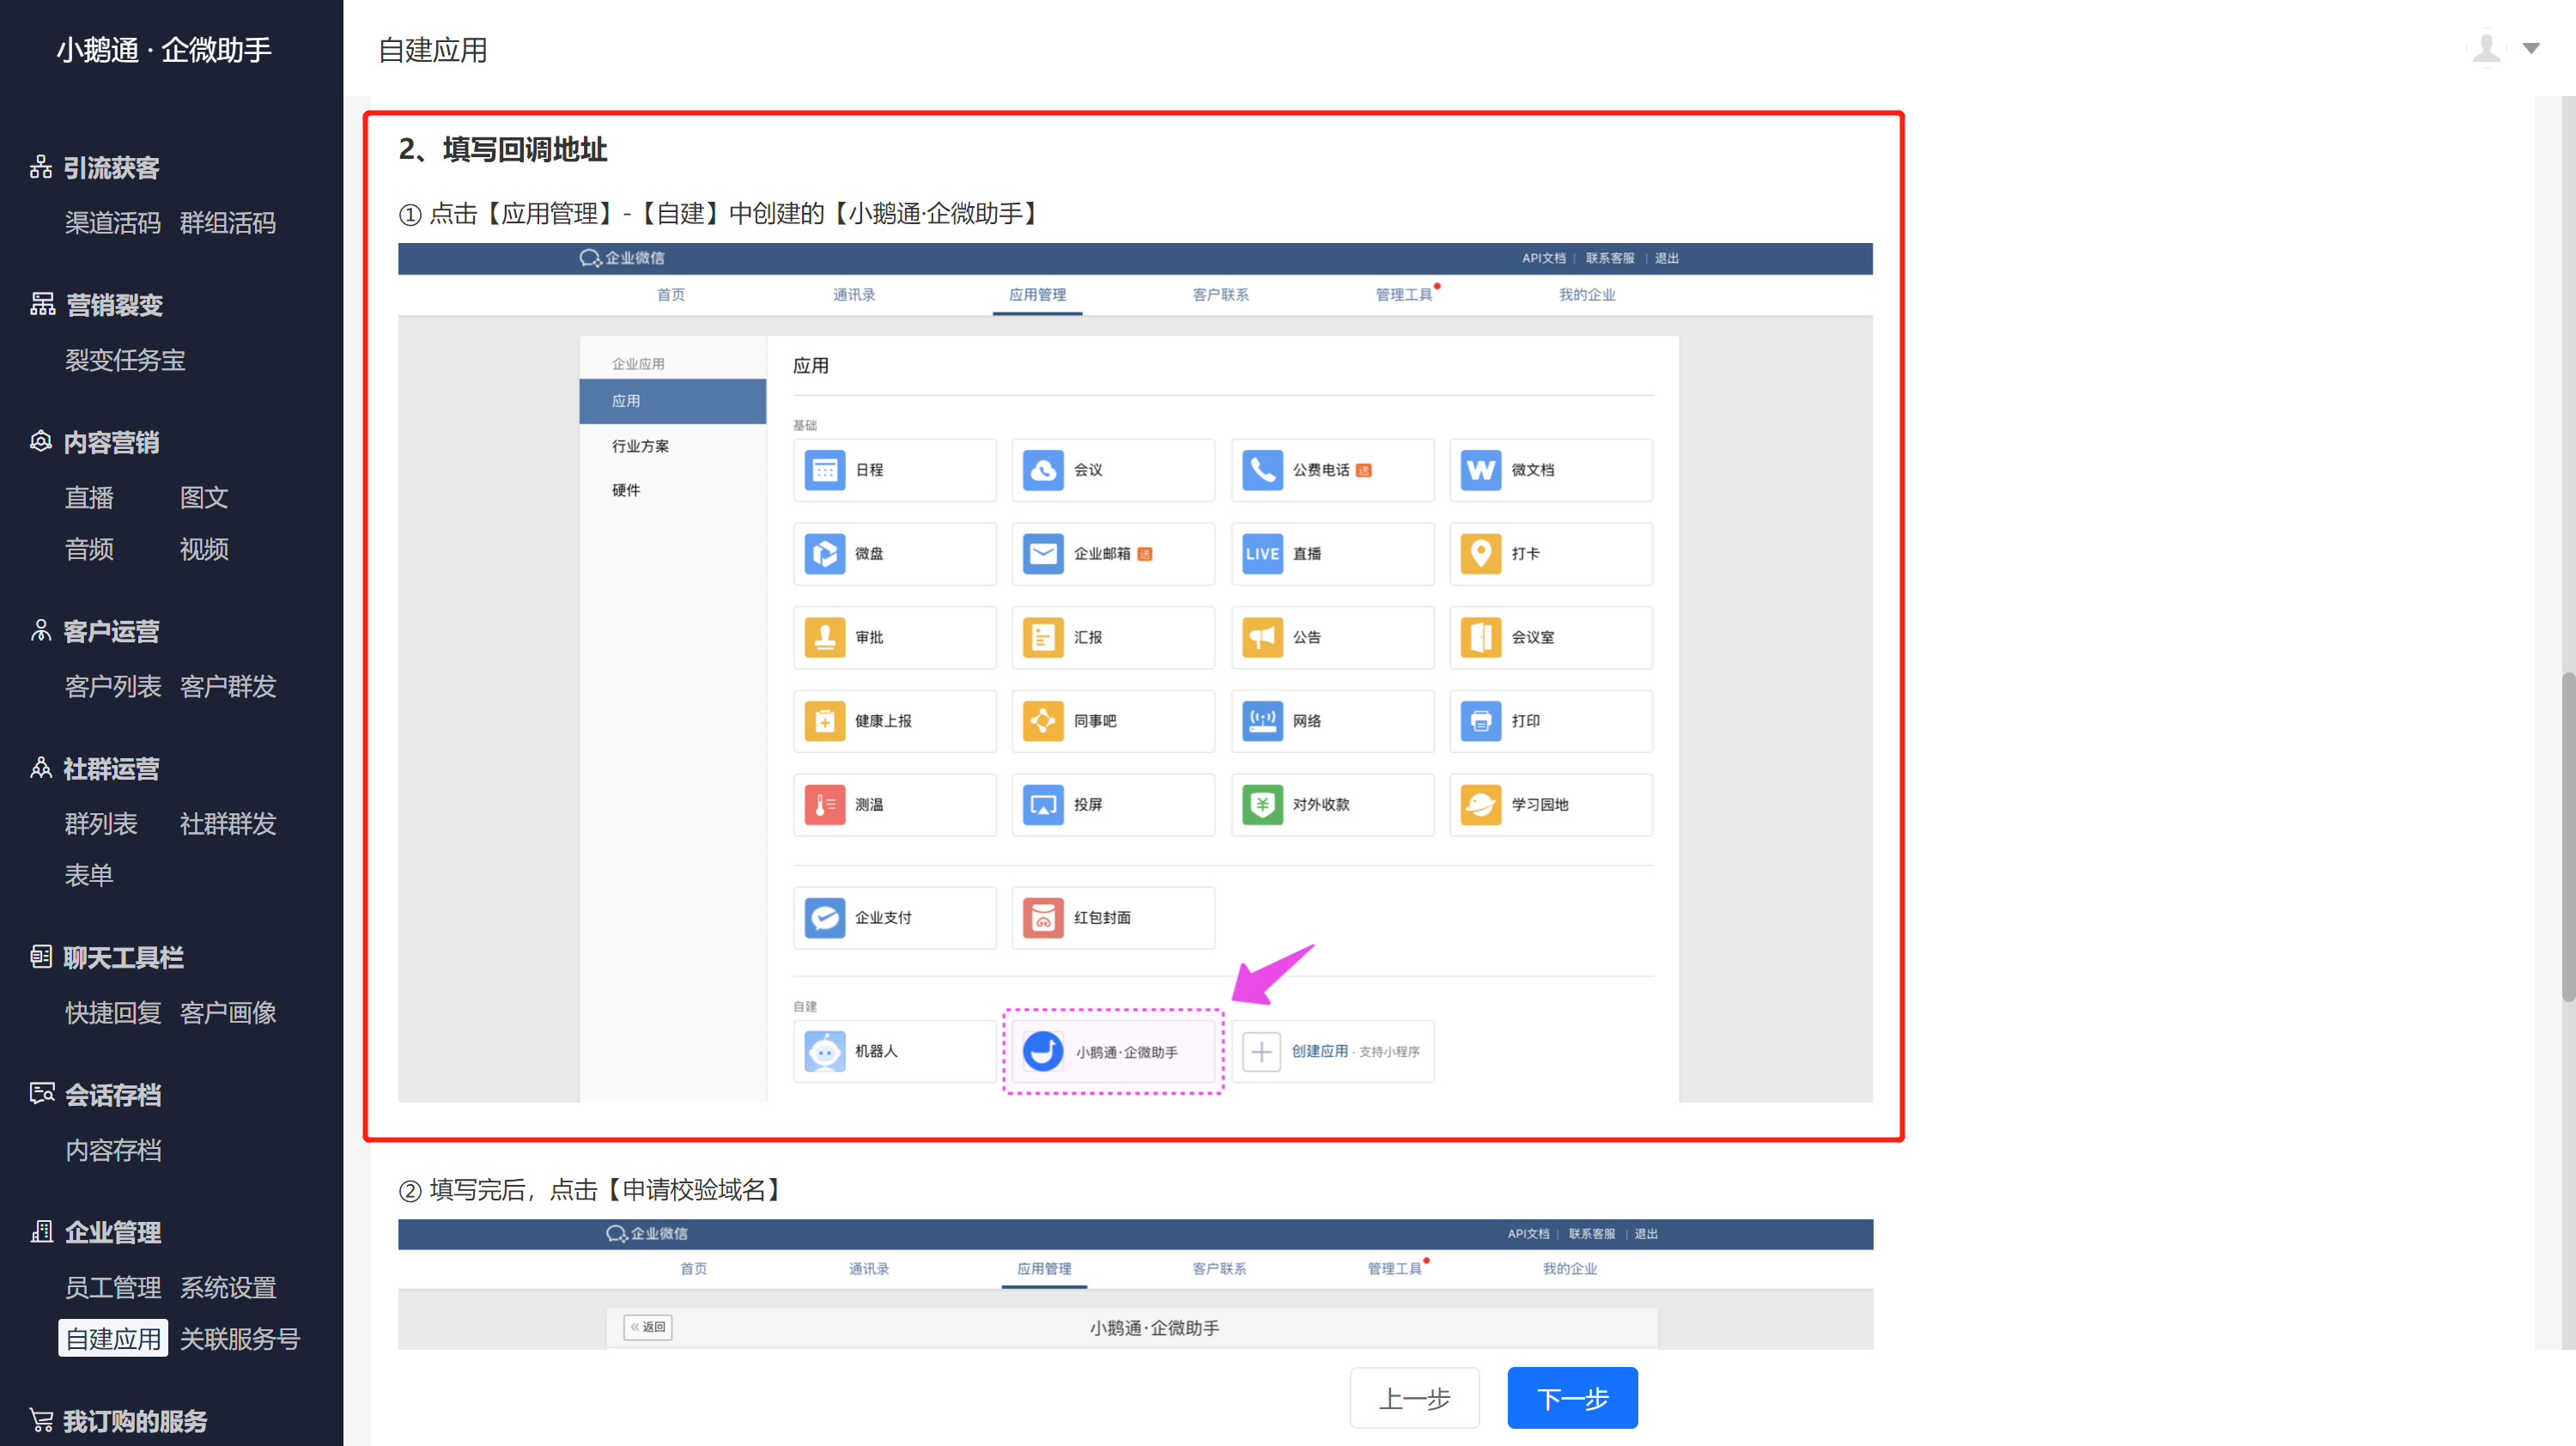Click the 投屏 screen cast icon
Image resolution: width=2576 pixels, height=1446 pixels.
coord(1043,804)
